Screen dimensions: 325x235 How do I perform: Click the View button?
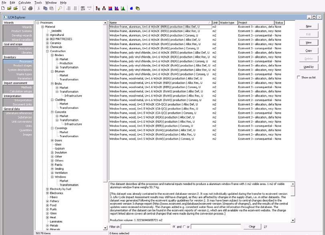pos(309,42)
